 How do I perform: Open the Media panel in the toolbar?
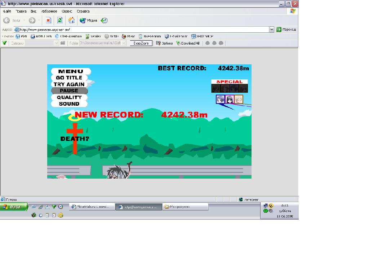[89, 20]
